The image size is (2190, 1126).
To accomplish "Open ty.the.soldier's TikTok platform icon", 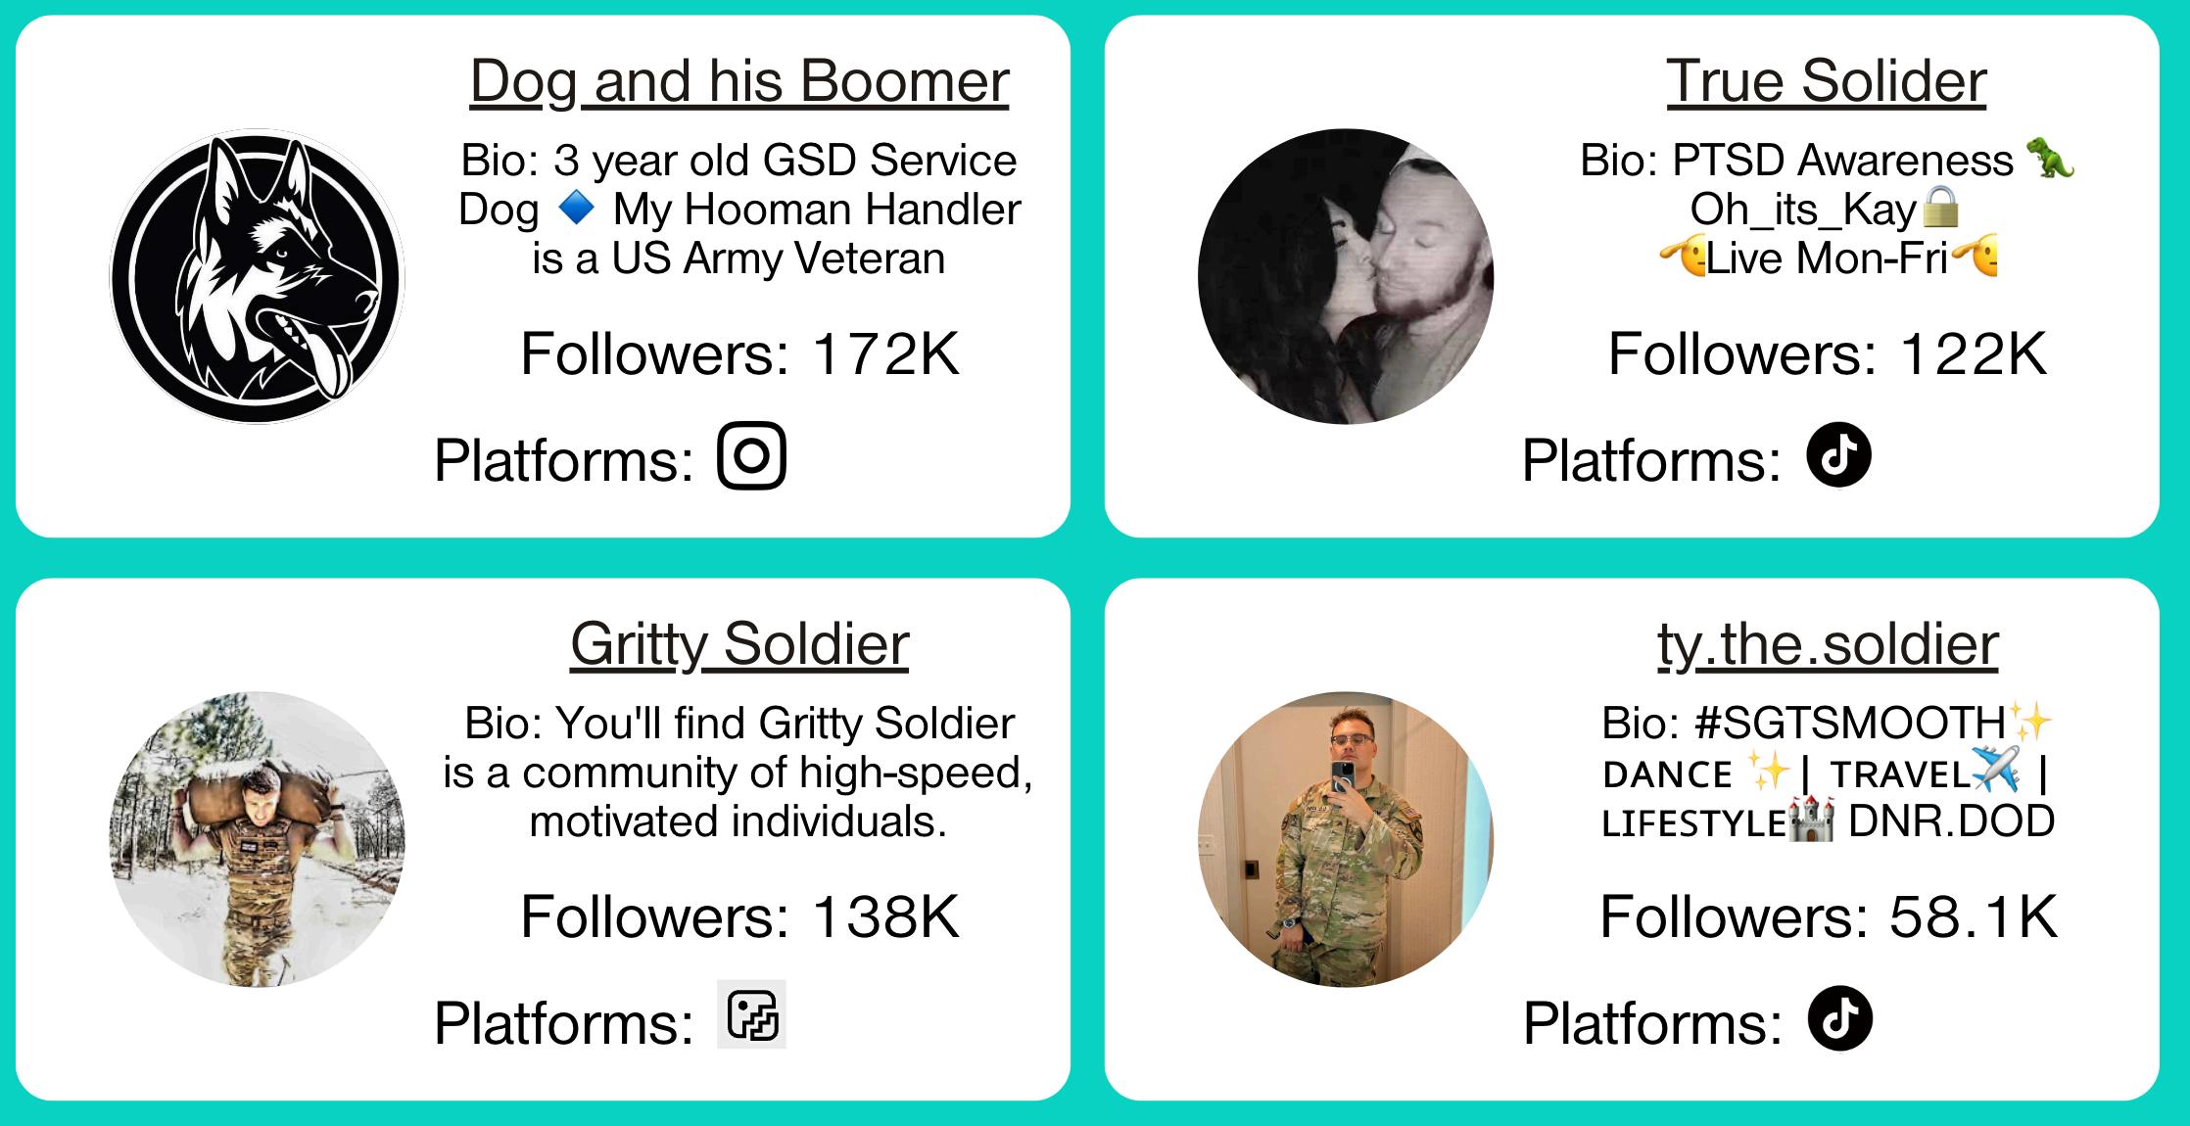I will [x=1839, y=1018].
